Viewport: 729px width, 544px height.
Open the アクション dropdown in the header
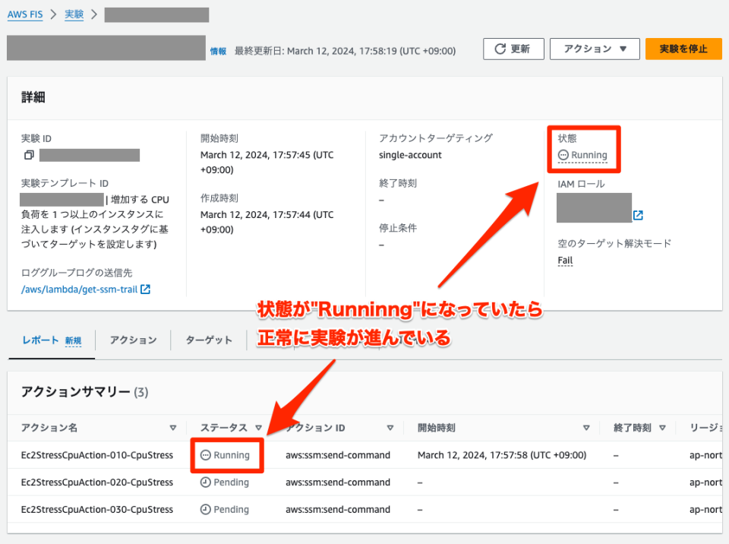[x=595, y=49]
